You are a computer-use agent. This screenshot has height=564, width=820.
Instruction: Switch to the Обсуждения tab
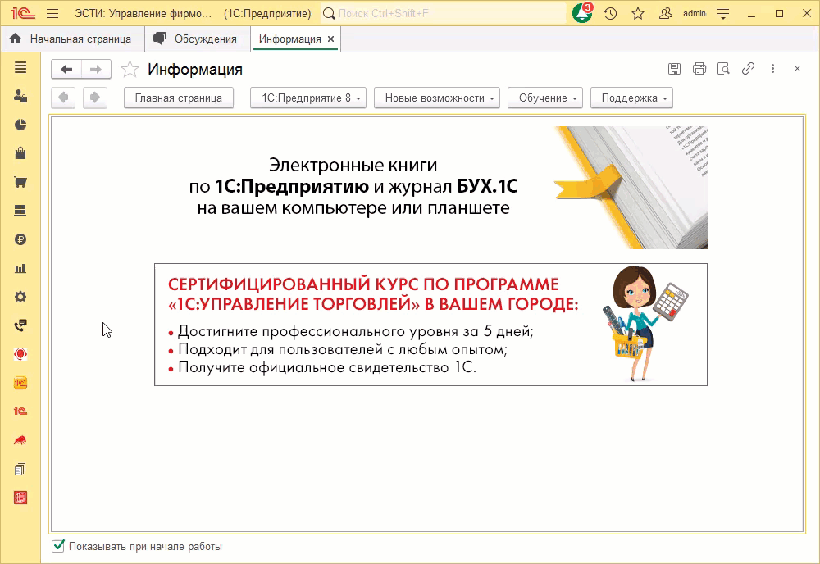click(x=198, y=38)
